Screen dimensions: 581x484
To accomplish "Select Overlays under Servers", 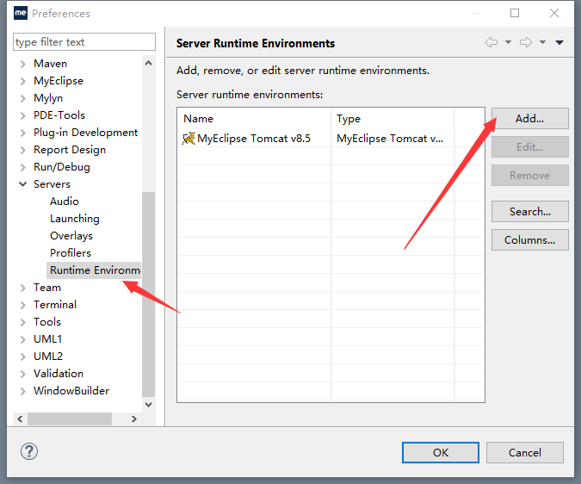I will pyautogui.click(x=71, y=236).
